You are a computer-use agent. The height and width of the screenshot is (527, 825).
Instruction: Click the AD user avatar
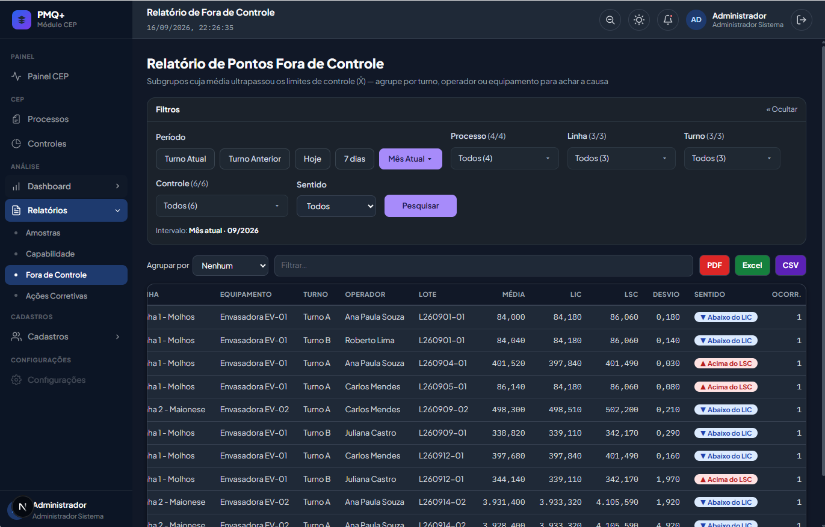(696, 20)
